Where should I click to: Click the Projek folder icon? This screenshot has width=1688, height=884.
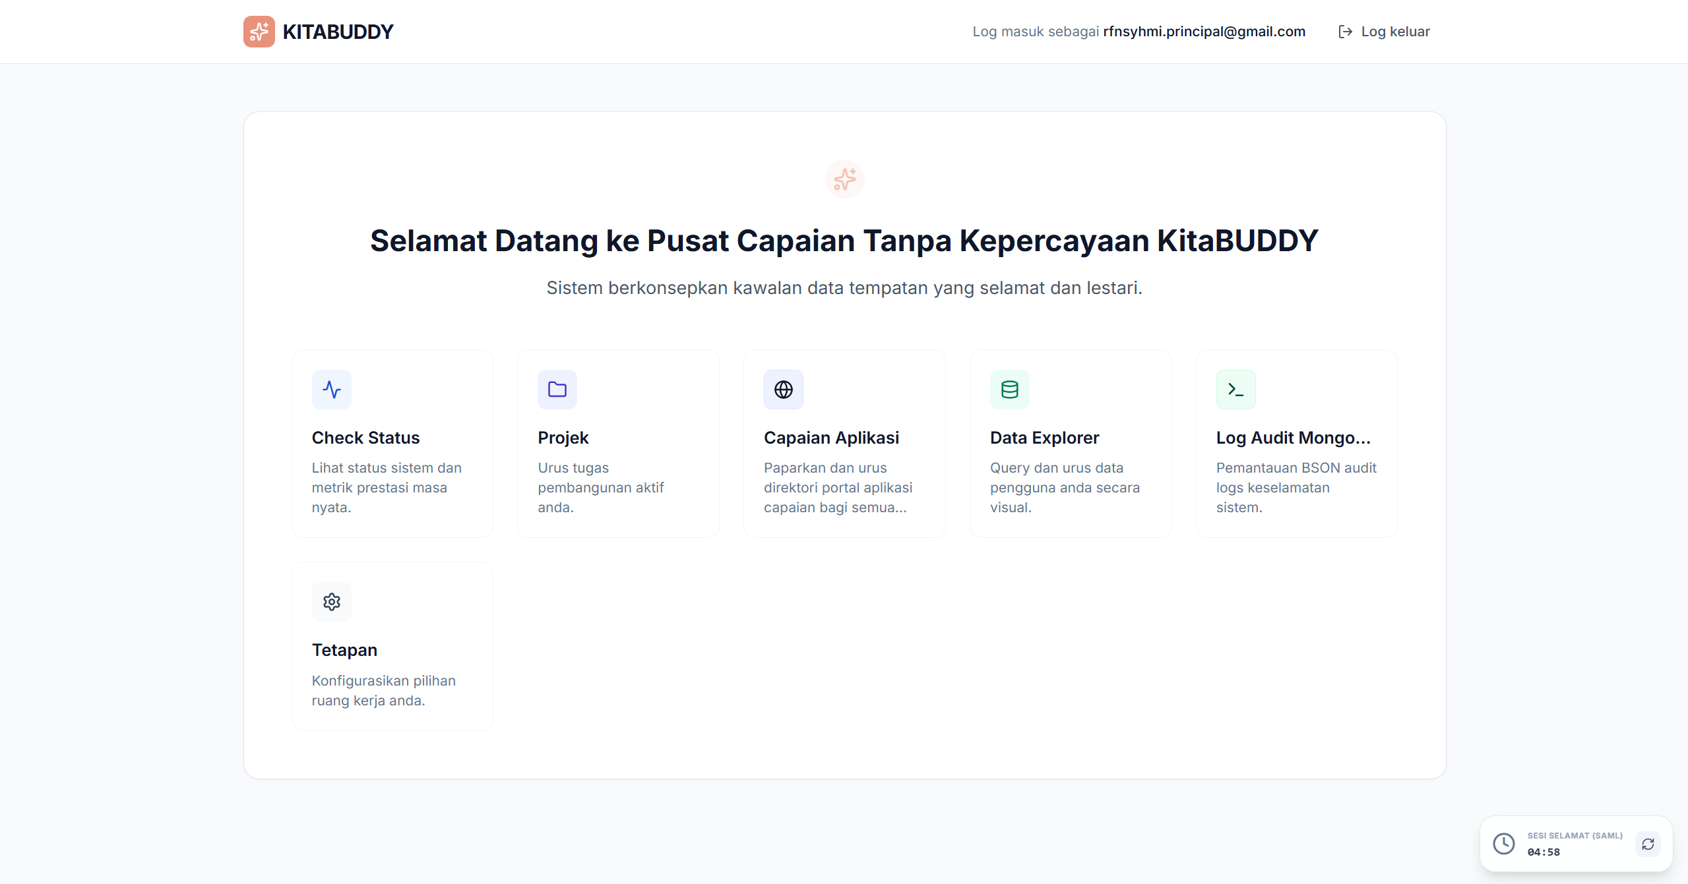pyautogui.click(x=557, y=390)
